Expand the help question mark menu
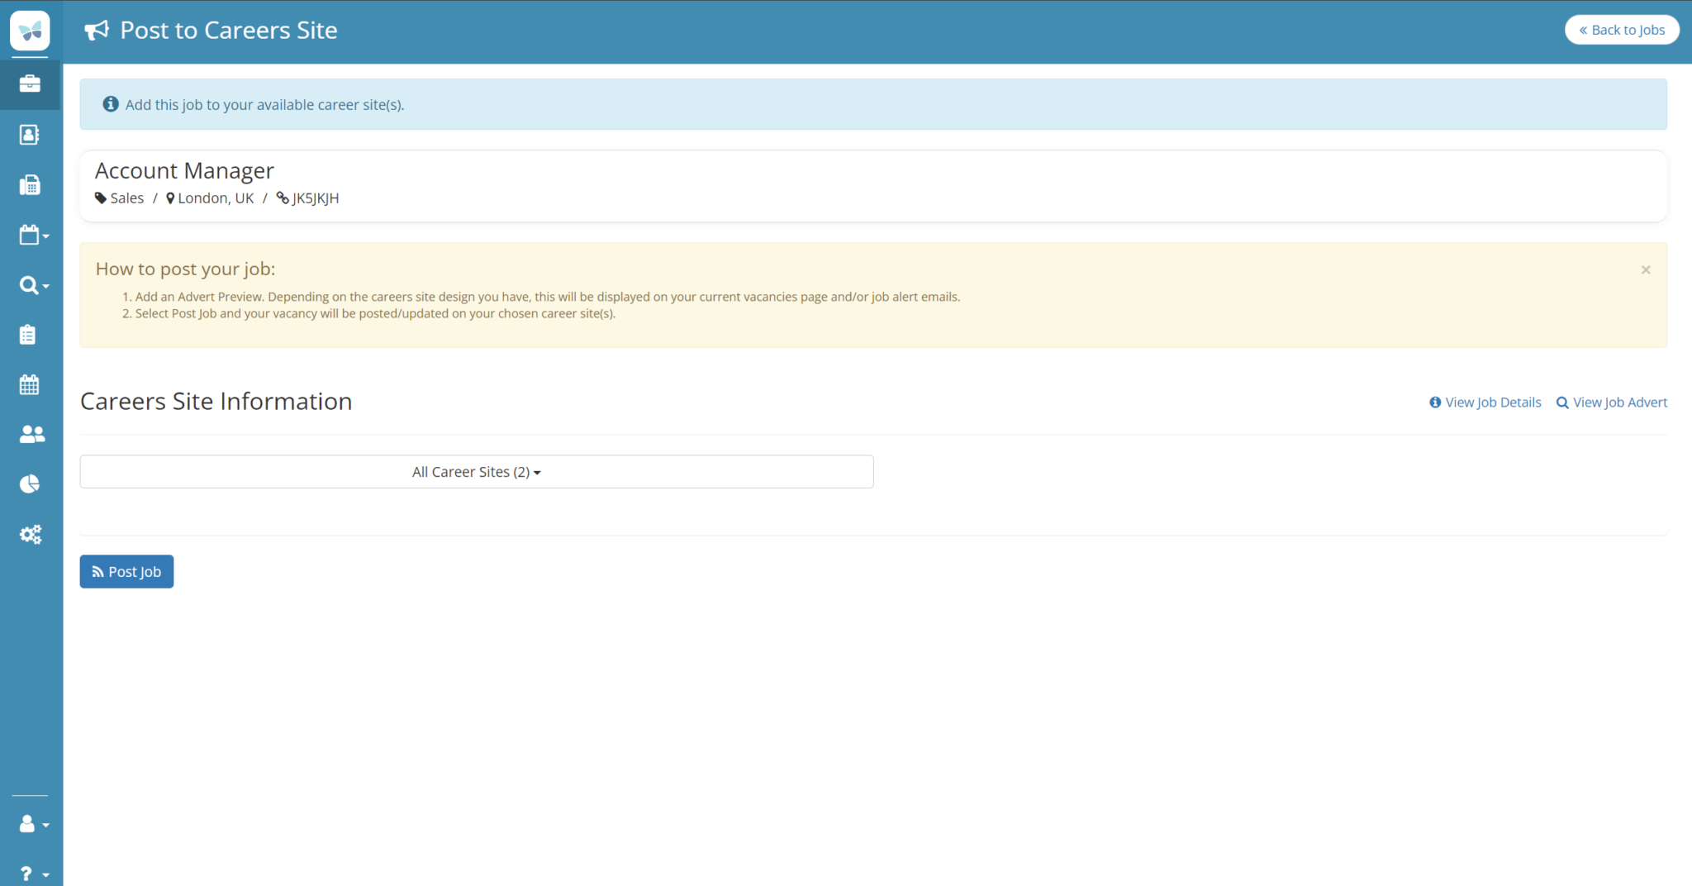The width and height of the screenshot is (1692, 886). [33, 874]
